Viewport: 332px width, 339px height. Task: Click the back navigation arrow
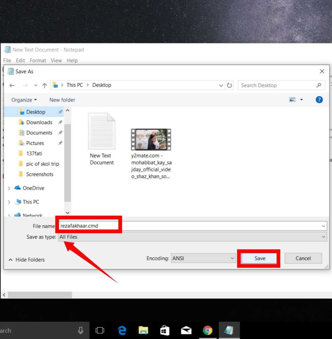[12, 85]
